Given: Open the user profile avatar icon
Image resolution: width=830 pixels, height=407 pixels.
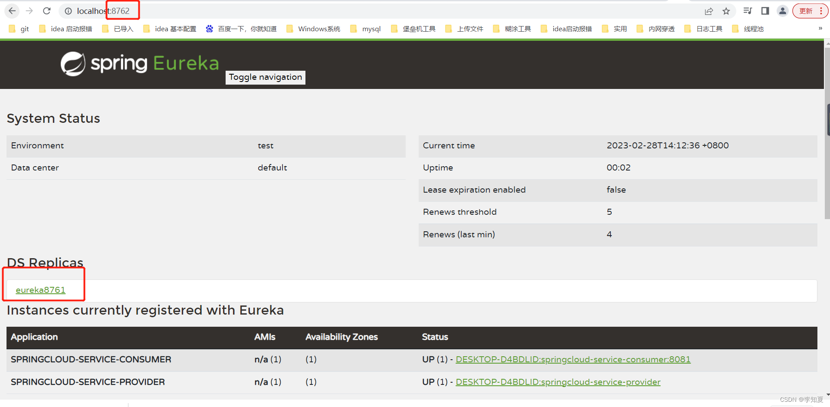Looking at the screenshot, I should [x=782, y=11].
